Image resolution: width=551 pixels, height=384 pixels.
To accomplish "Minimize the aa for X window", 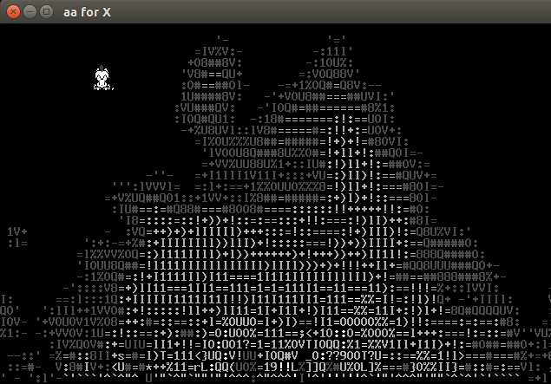I will pyautogui.click(x=30, y=11).
